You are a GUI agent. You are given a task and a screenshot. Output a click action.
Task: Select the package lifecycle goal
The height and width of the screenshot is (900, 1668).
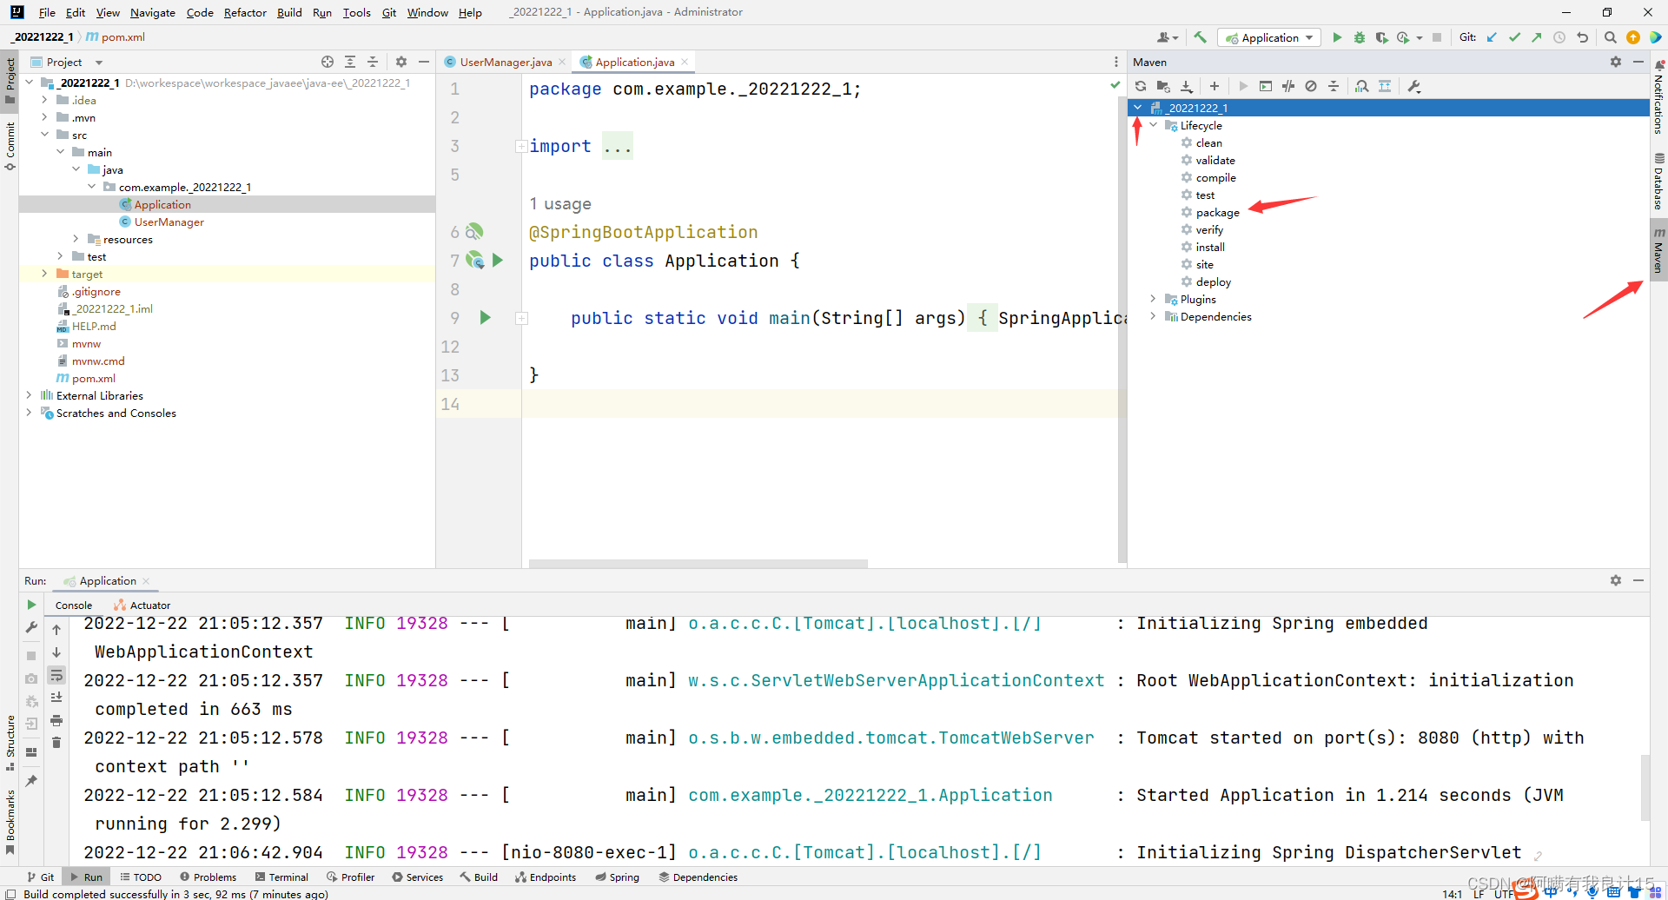(1217, 212)
